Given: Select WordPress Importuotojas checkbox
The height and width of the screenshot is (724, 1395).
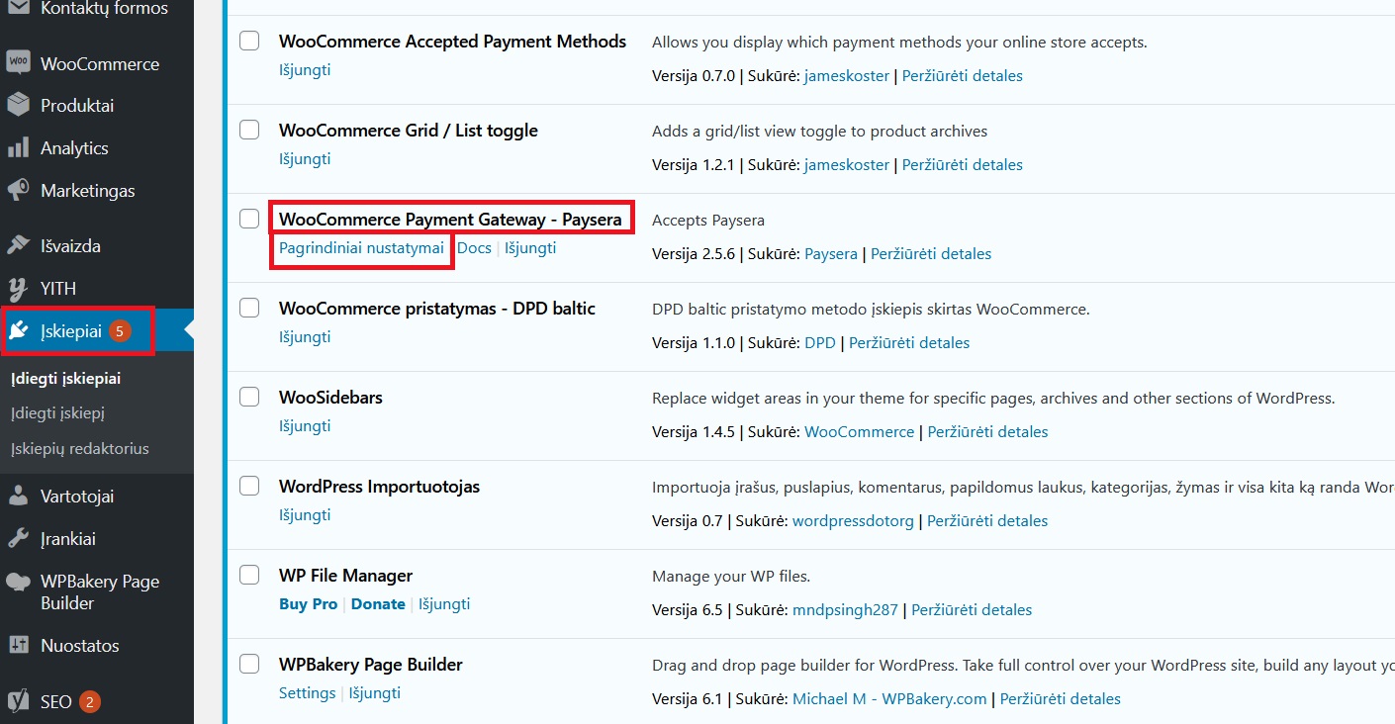Looking at the screenshot, I should [249, 486].
